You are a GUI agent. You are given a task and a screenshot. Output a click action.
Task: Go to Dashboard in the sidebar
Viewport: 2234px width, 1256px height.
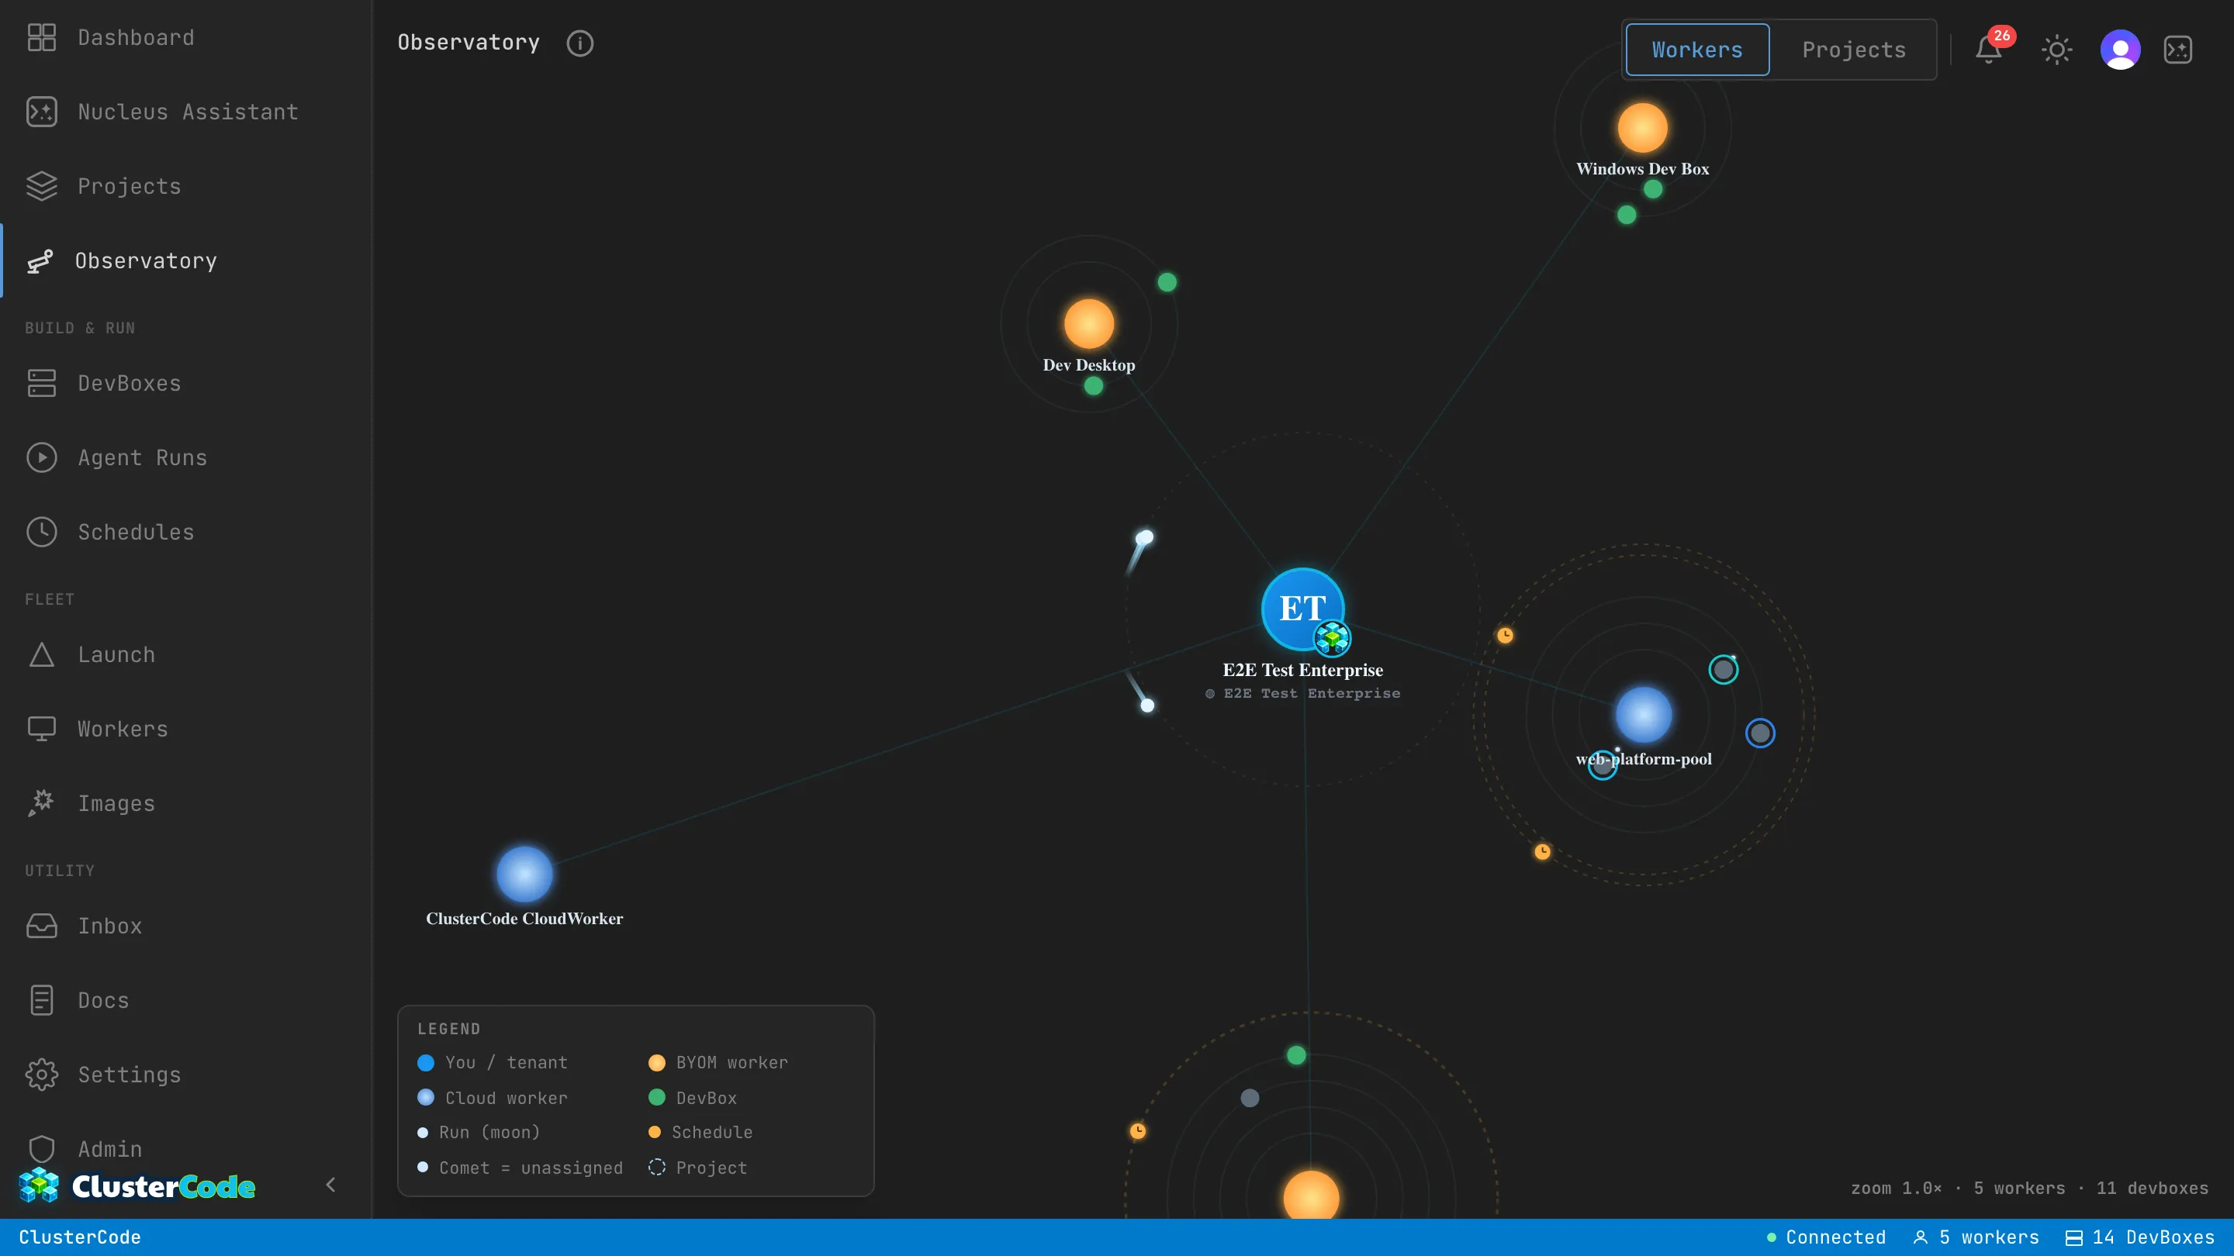[x=137, y=37]
